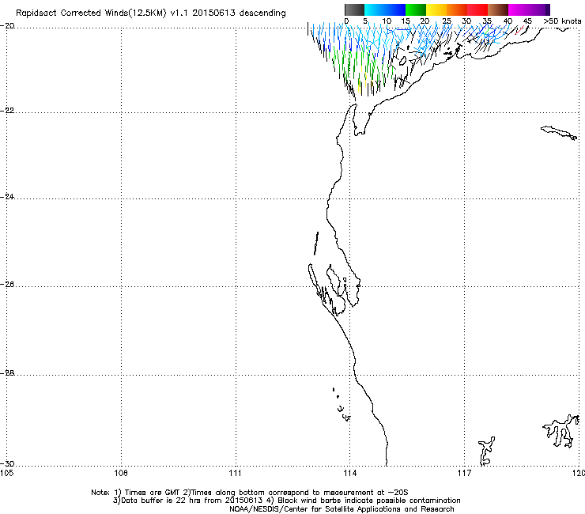This screenshot has width=585, height=514.
Task: Pick the orange 25–30 knots legend color
Action: 457,9
